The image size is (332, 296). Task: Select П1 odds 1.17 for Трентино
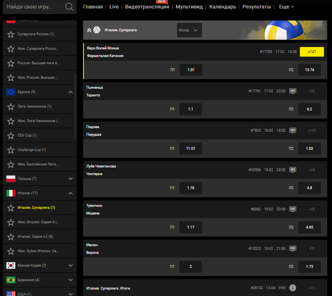tap(191, 227)
